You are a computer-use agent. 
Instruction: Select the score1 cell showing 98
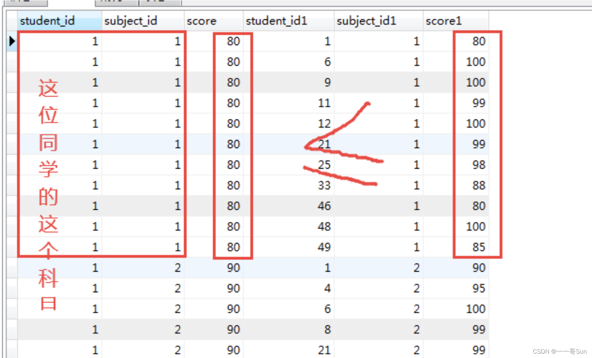pyautogui.click(x=456, y=165)
